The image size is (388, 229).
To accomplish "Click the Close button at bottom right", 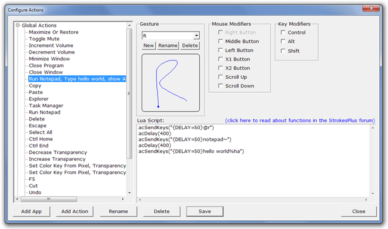I will 359,211.
